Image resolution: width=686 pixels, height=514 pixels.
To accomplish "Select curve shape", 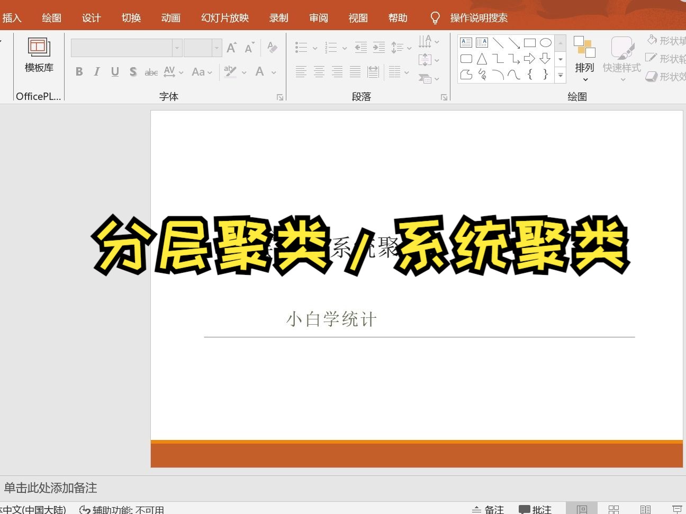I will pyautogui.click(x=514, y=75).
